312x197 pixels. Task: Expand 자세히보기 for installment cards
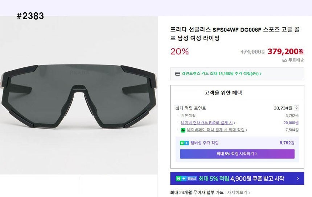(238, 192)
